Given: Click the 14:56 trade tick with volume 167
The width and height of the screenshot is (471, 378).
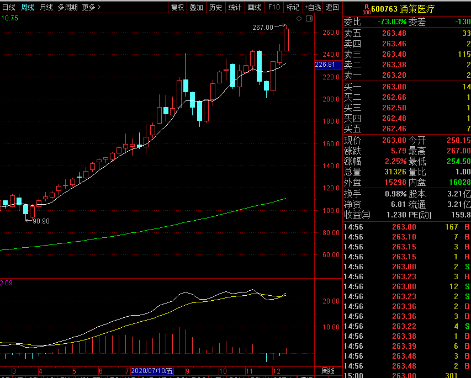Looking at the screenshot, I should (407, 227).
